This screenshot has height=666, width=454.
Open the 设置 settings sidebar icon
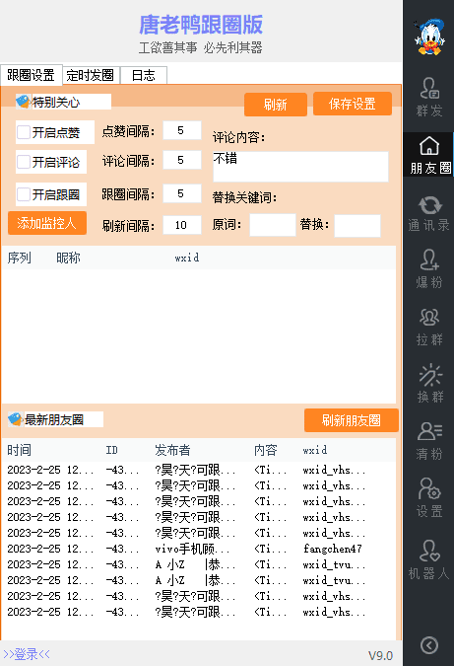429,498
